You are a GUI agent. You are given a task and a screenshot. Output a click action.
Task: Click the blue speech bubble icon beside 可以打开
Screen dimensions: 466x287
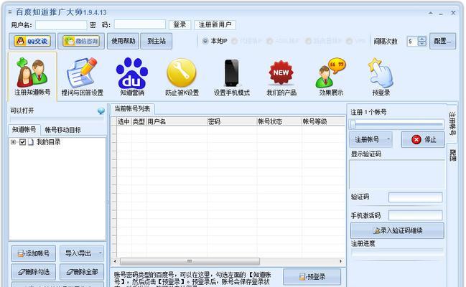[101, 111]
